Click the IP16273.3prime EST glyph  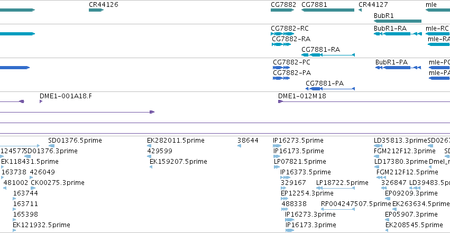[290, 220]
